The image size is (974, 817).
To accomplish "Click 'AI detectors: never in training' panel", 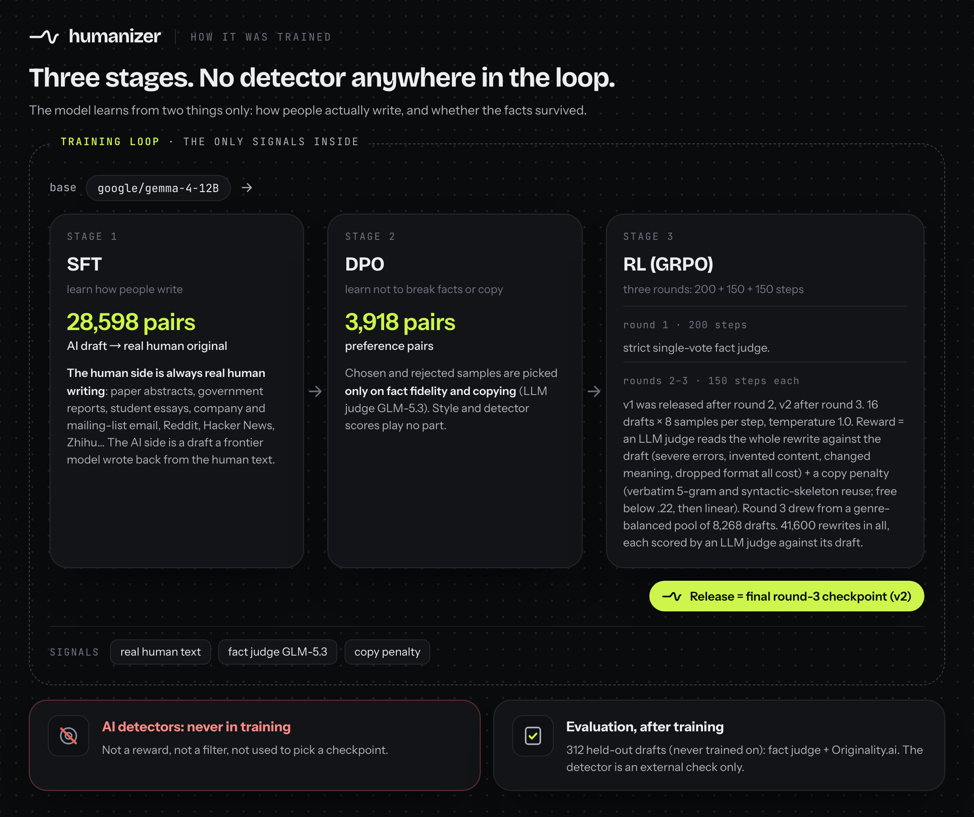I will pyautogui.click(x=255, y=745).
